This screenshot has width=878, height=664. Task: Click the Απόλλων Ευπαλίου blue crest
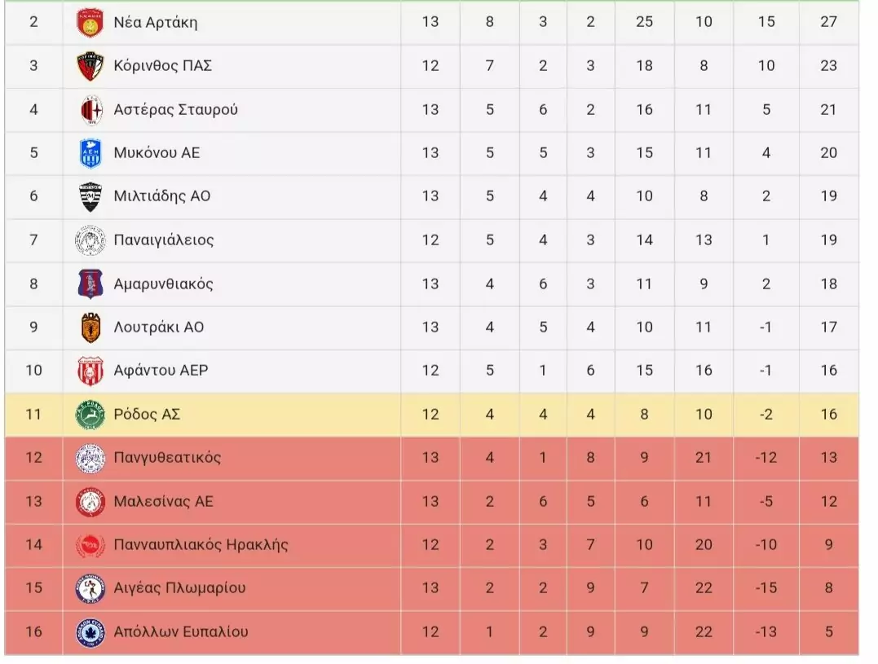[x=90, y=632]
